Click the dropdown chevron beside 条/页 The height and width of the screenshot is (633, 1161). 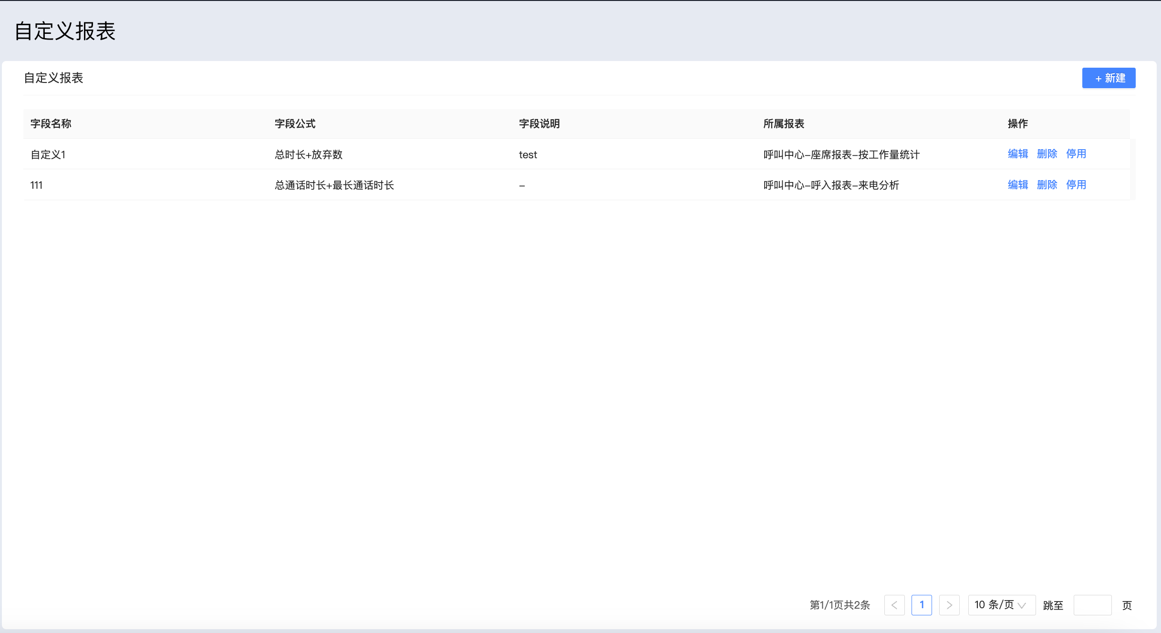coord(1022,605)
